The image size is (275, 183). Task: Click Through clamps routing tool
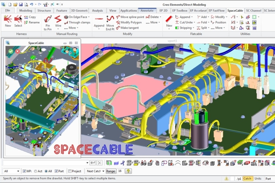point(77,22)
